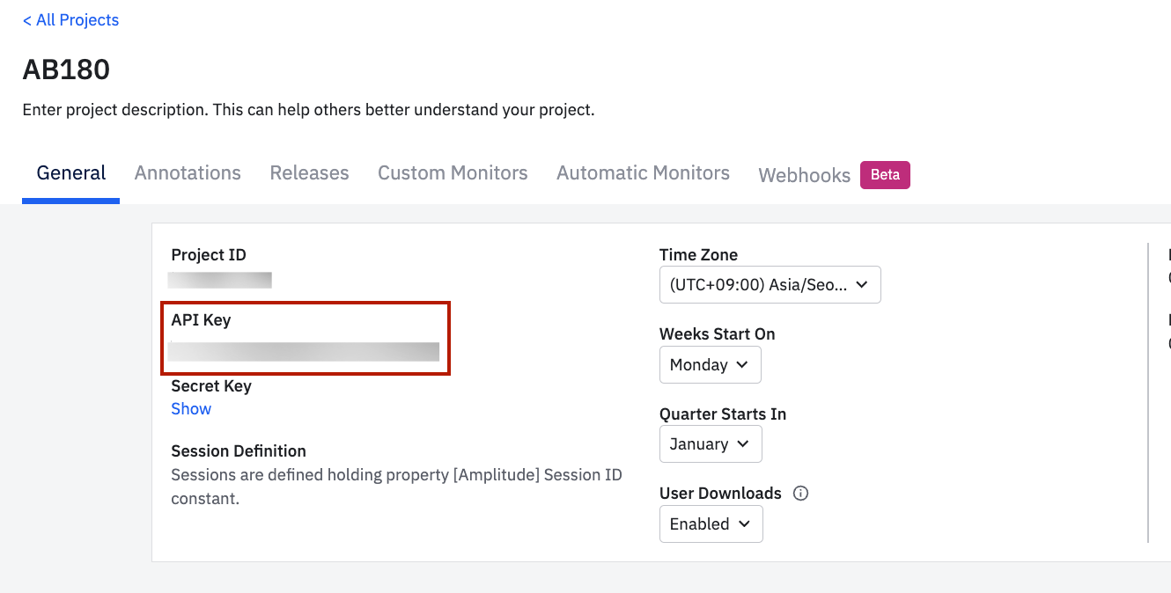The width and height of the screenshot is (1171, 593).
Task: Click the Time Zone dropdown chevron arrow
Action: tap(862, 285)
